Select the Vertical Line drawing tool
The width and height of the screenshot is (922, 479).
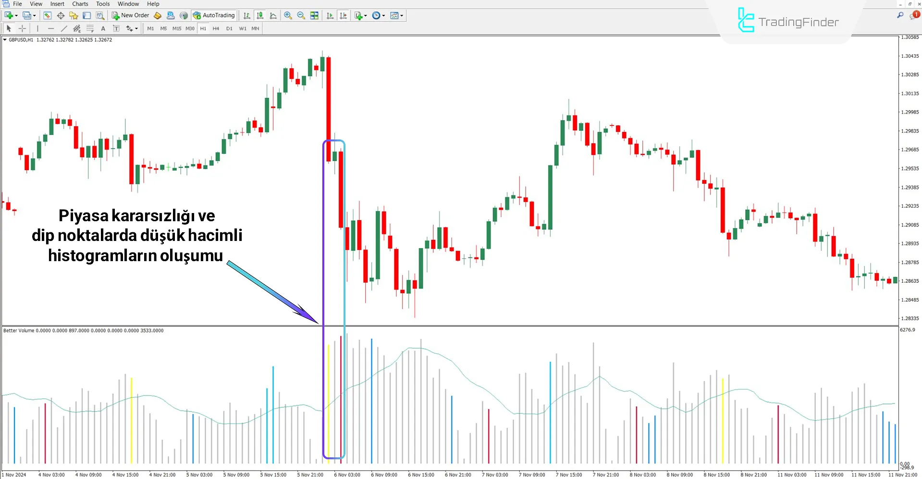click(37, 28)
